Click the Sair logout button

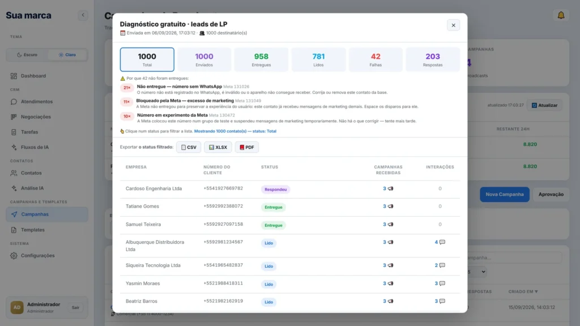[x=75, y=307]
